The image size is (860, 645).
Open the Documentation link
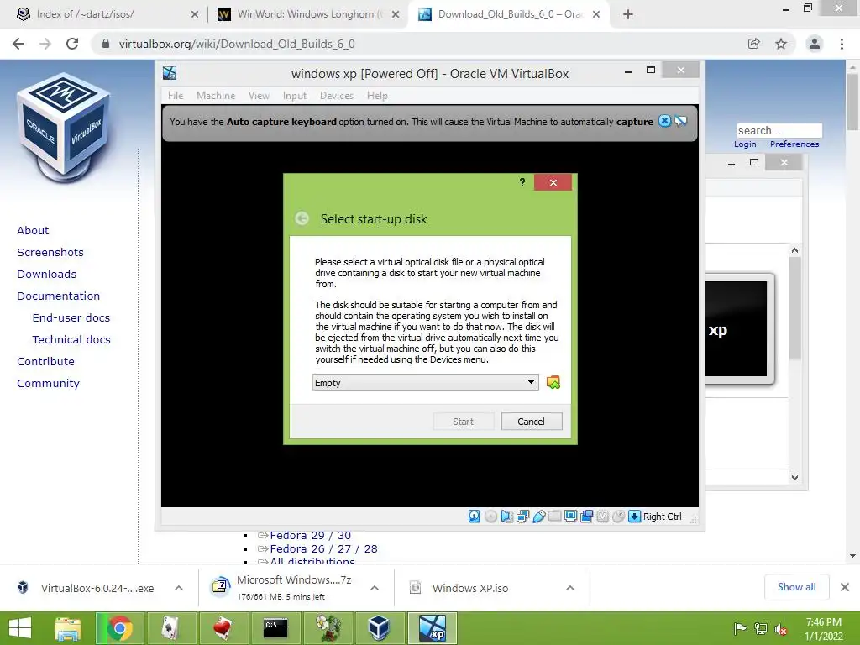point(59,296)
